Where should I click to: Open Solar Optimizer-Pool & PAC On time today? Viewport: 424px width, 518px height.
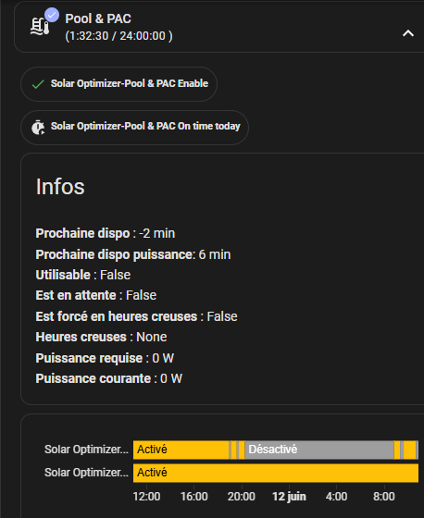(134, 128)
